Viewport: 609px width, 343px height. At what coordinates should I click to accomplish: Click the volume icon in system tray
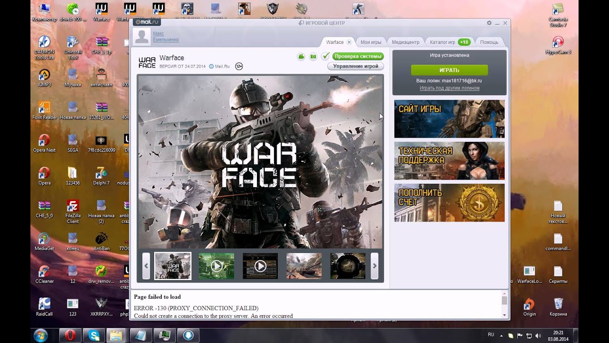(x=537, y=336)
